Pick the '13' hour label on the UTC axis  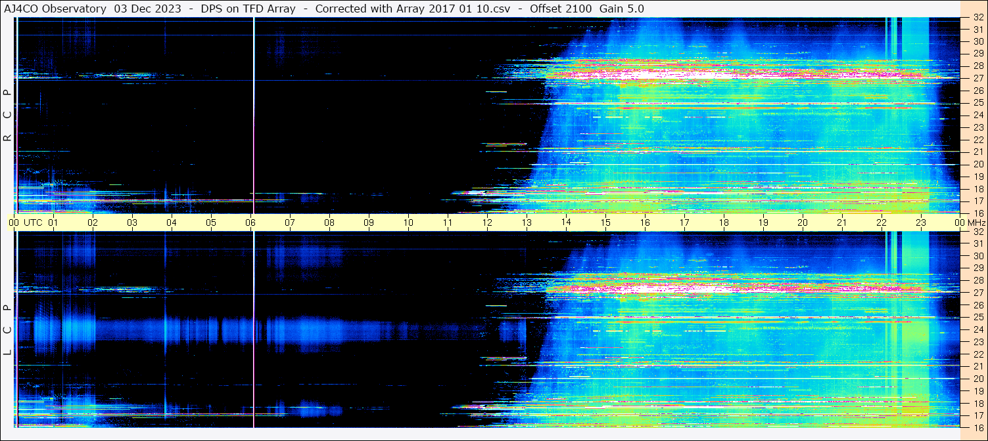click(527, 222)
